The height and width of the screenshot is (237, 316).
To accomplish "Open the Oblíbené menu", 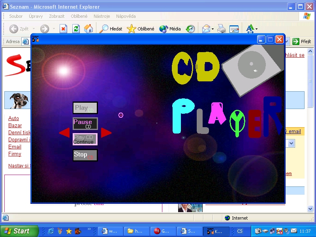I will click(x=79, y=16).
